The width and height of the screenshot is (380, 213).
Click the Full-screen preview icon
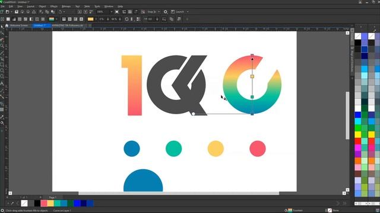(117, 12)
